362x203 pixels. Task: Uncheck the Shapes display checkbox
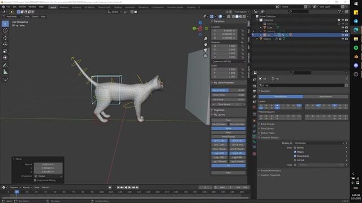pyautogui.click(x=295, y=152)
